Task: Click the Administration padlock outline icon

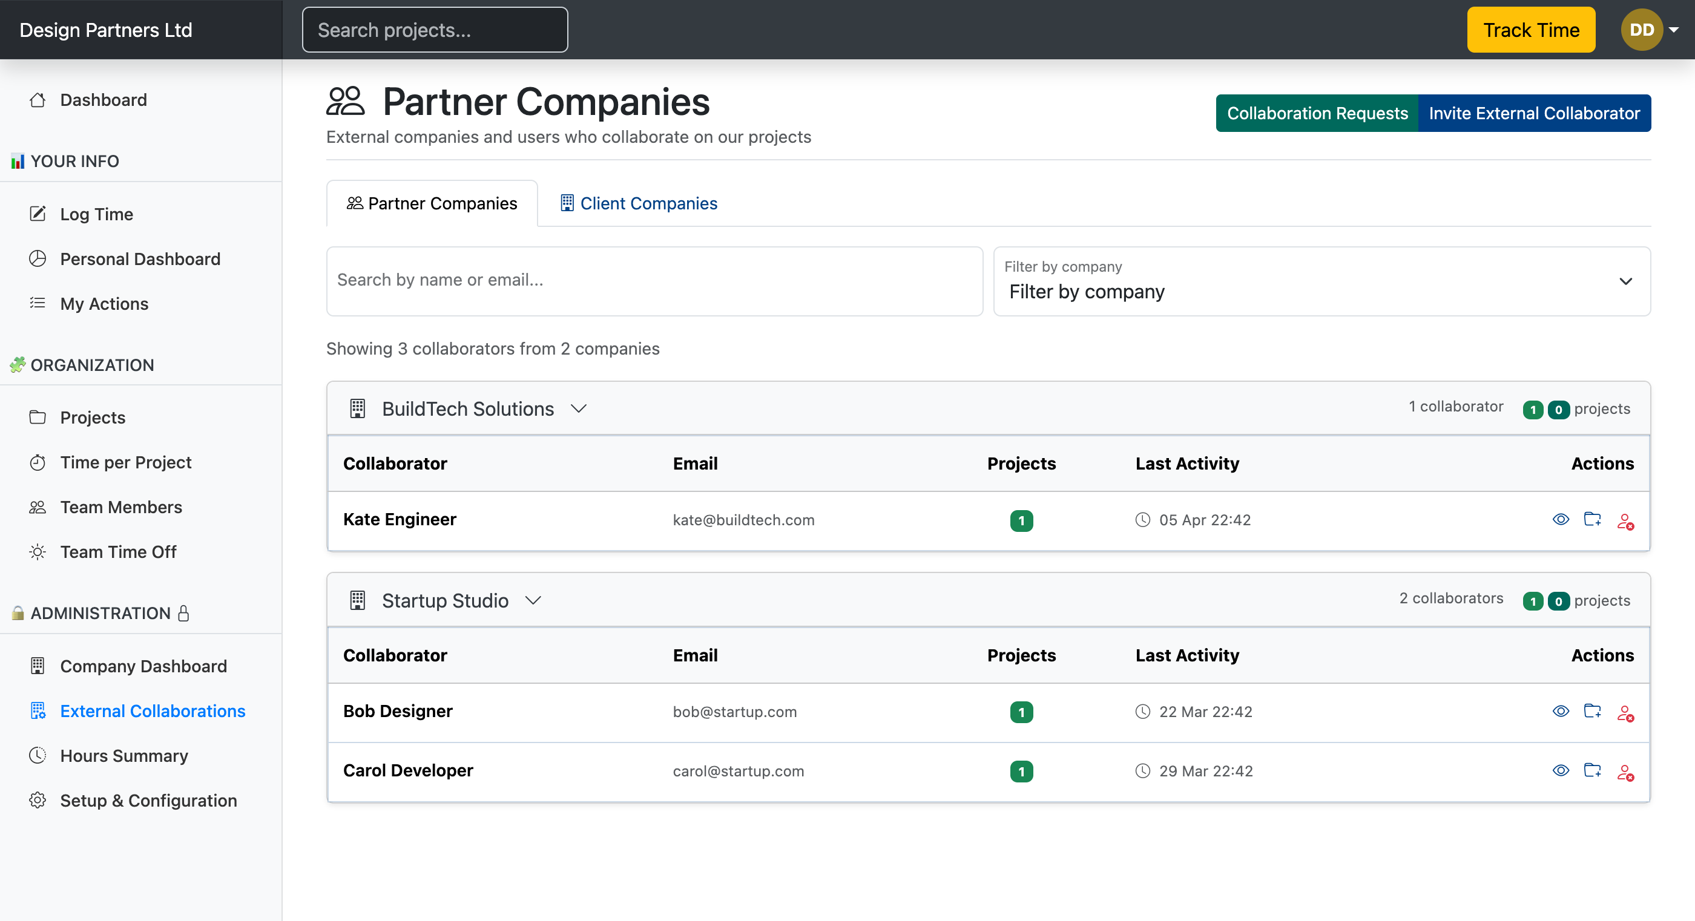Action: coord(183,613)
